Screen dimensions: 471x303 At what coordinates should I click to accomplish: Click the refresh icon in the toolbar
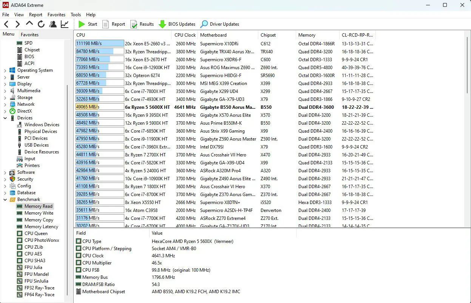click(x=41, y=24)
